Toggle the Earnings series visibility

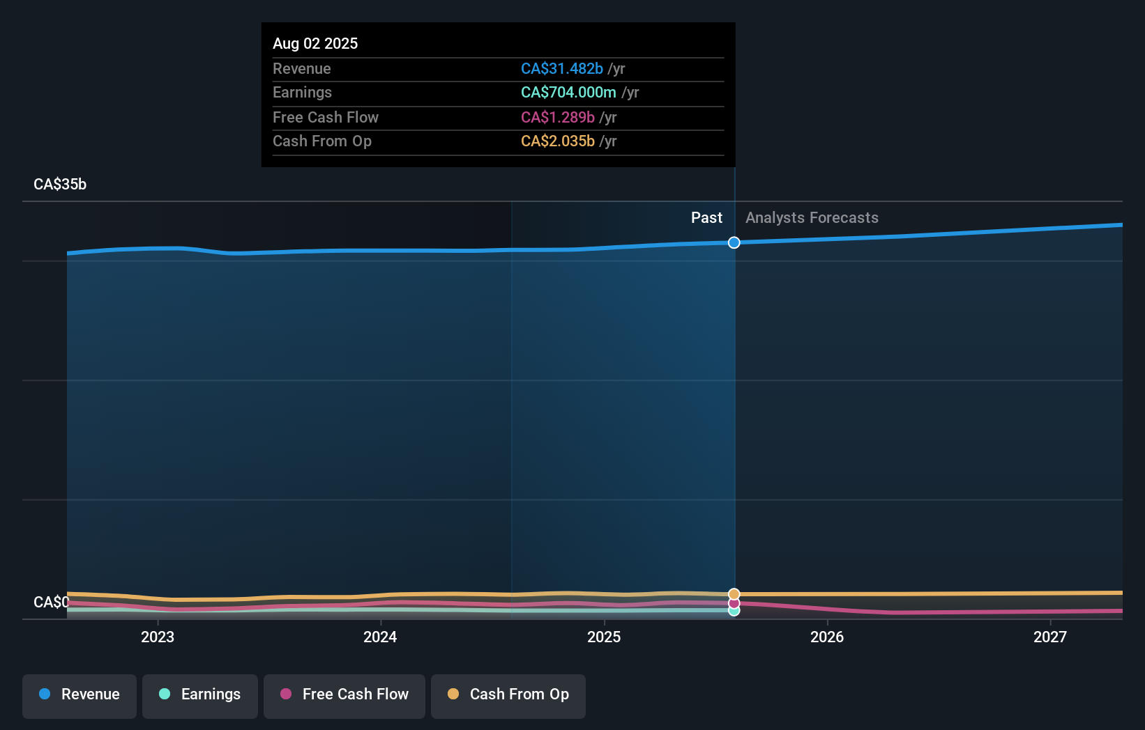click(x=200, y=694)
